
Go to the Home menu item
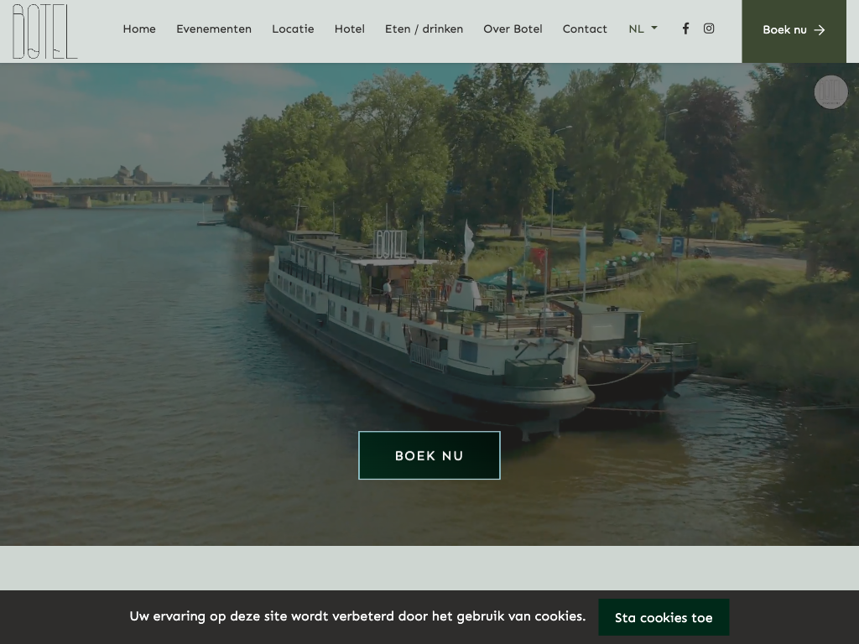click(x=139, y=29)
